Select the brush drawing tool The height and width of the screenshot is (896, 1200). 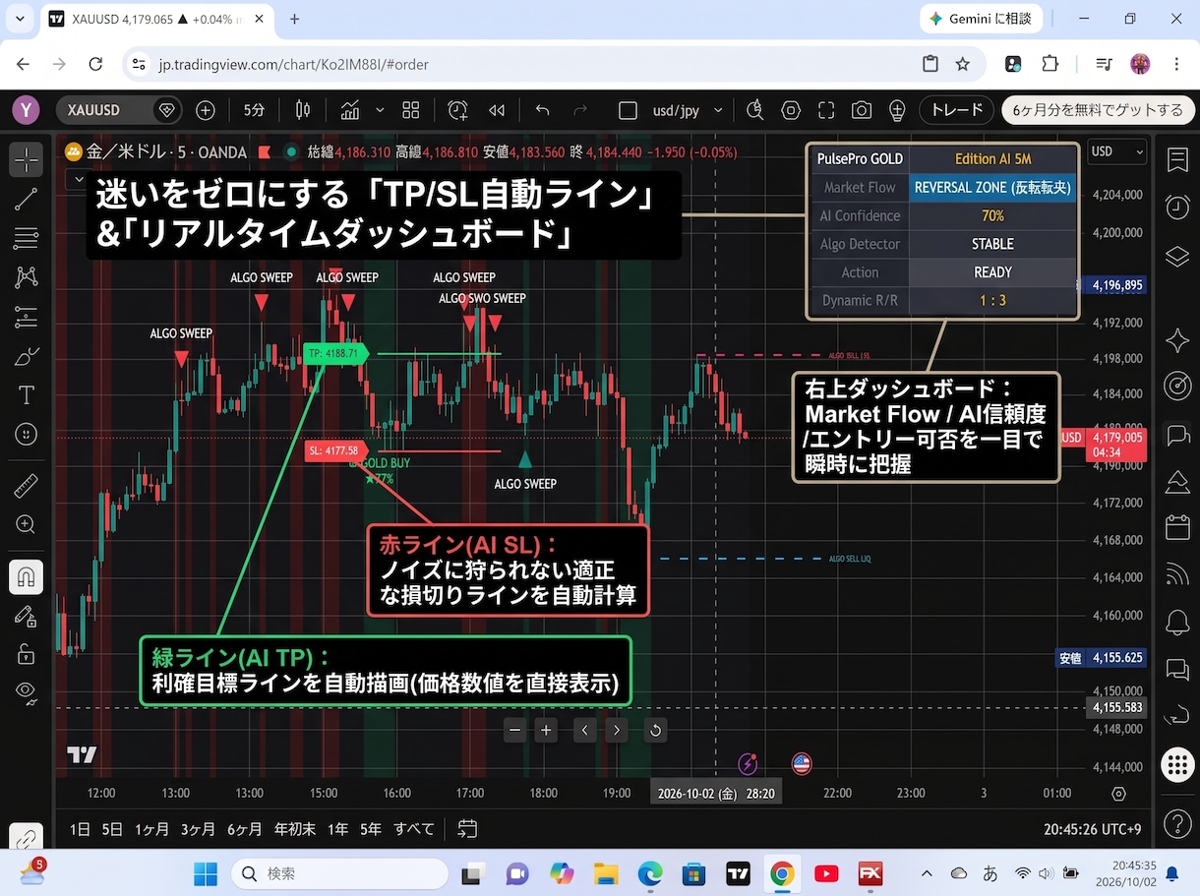pyautogui.click(x=27, y=356)
